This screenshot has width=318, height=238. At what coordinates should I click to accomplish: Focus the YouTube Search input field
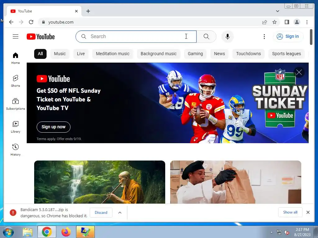(136, 37)
